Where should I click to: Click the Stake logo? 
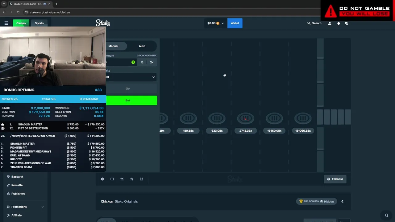(x=103, y=23)
